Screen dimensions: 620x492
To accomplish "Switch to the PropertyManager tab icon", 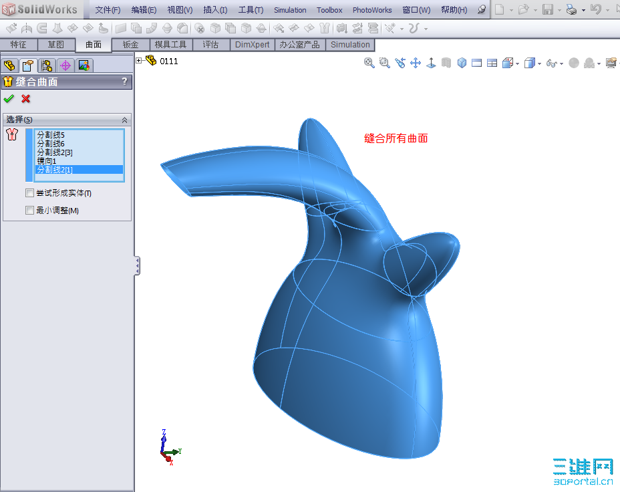I will tap(27, 66).
